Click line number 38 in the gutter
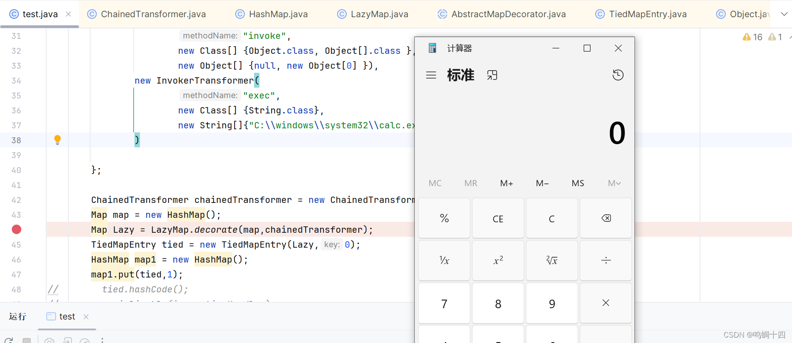Viewport: 792px width, 343px height. click(x=16, y=140)
